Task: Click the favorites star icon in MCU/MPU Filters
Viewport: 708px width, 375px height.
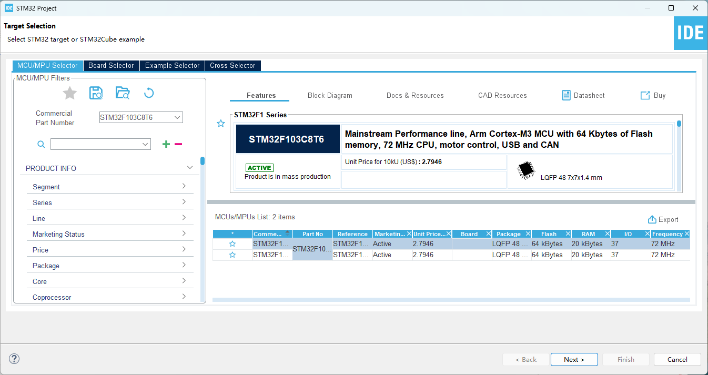Action: point(70,94)
